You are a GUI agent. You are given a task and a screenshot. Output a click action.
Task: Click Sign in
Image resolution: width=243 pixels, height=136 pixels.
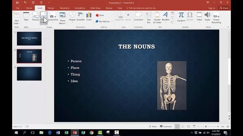pyautogui.click(x=212, y=8)
